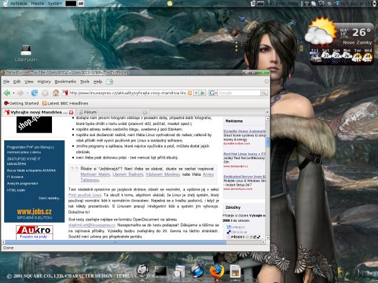Open the USB FLASH desktop icon

26,54
